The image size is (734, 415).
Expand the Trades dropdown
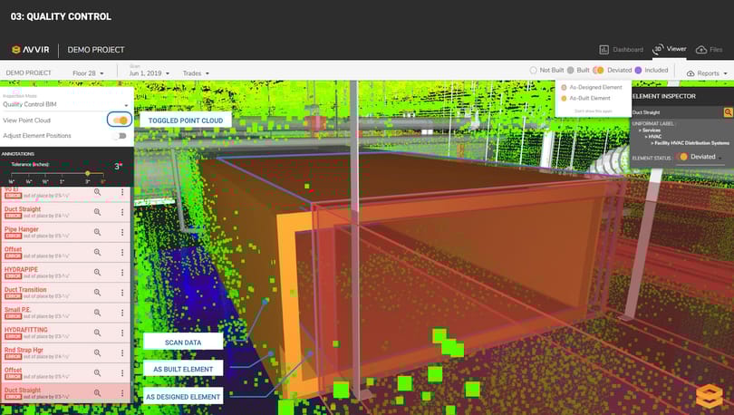pyautogui.click(x=196, y=73)
